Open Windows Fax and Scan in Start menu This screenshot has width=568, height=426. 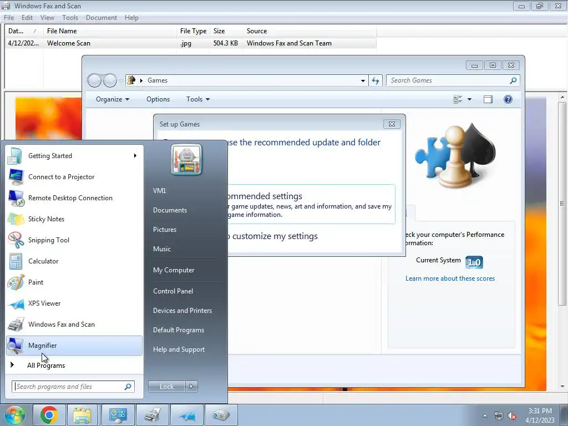tap(74, 324)
